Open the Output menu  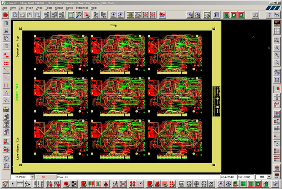(x=59, y=8)
